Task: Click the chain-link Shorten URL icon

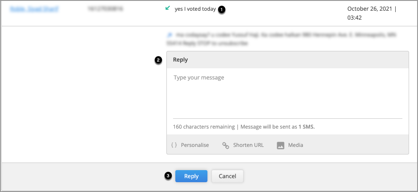Action: 226,145
